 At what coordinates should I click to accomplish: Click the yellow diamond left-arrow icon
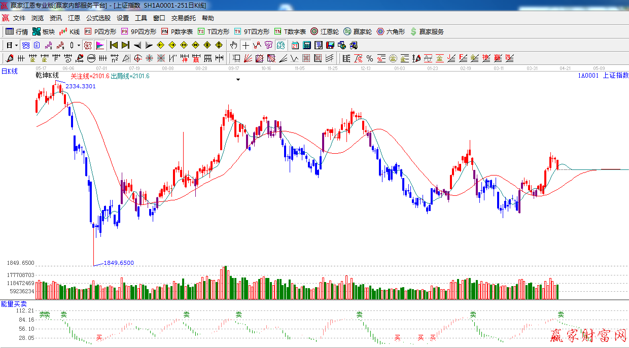(161, 45)
